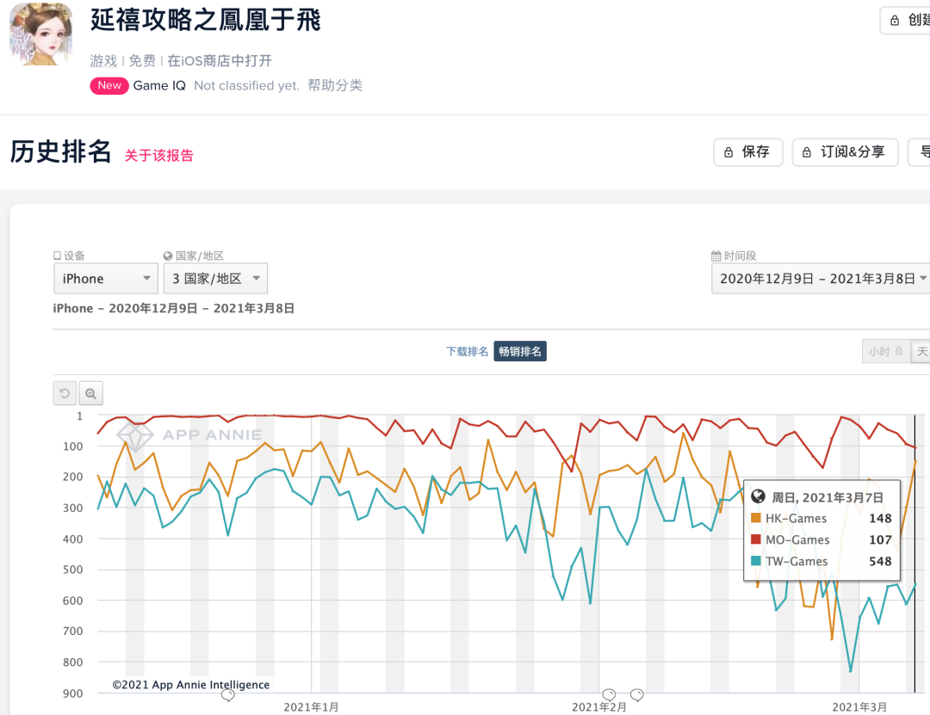Open the 3 国家/地区 dropdown

(x=215, y=279)
